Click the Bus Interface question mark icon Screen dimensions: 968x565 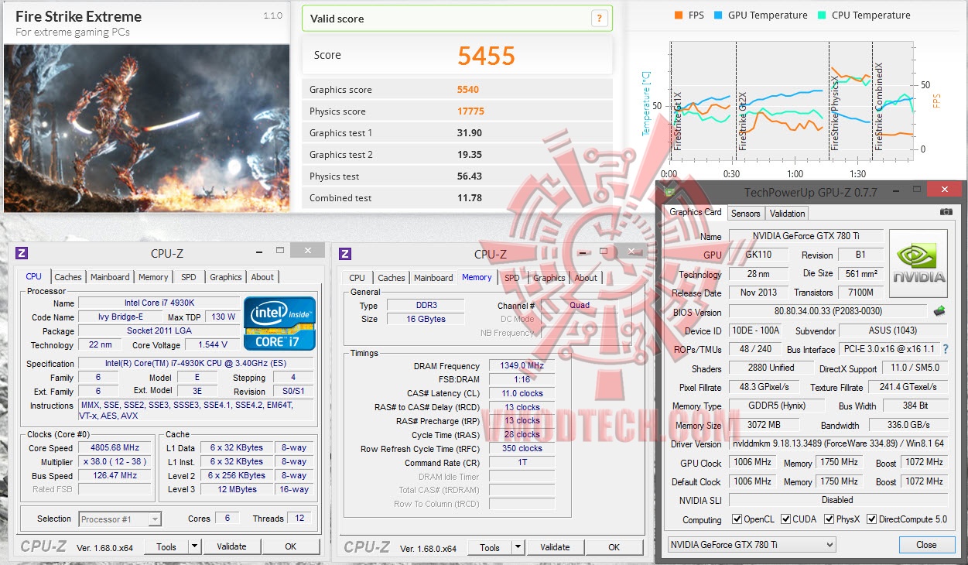tap(946, 349)
